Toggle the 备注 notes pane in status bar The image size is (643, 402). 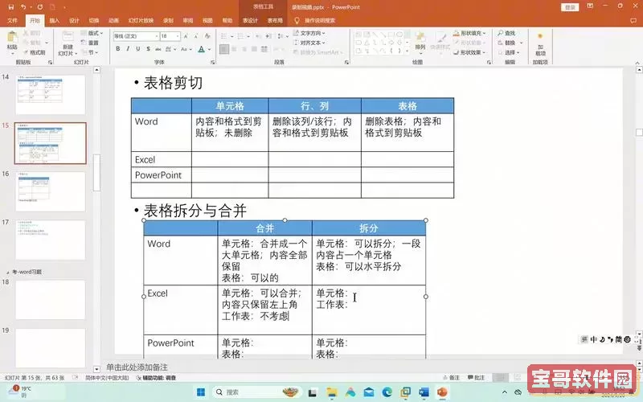(x=451, y=377)
